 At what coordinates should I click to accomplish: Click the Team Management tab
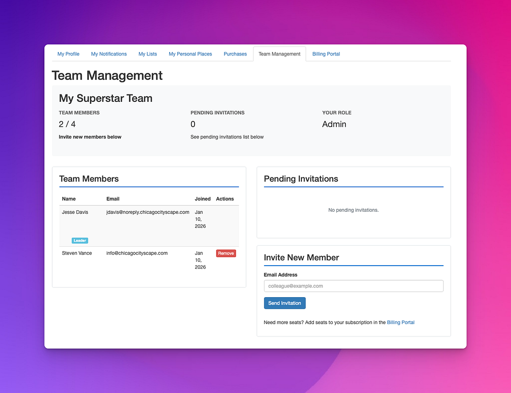tap(279, 54)
